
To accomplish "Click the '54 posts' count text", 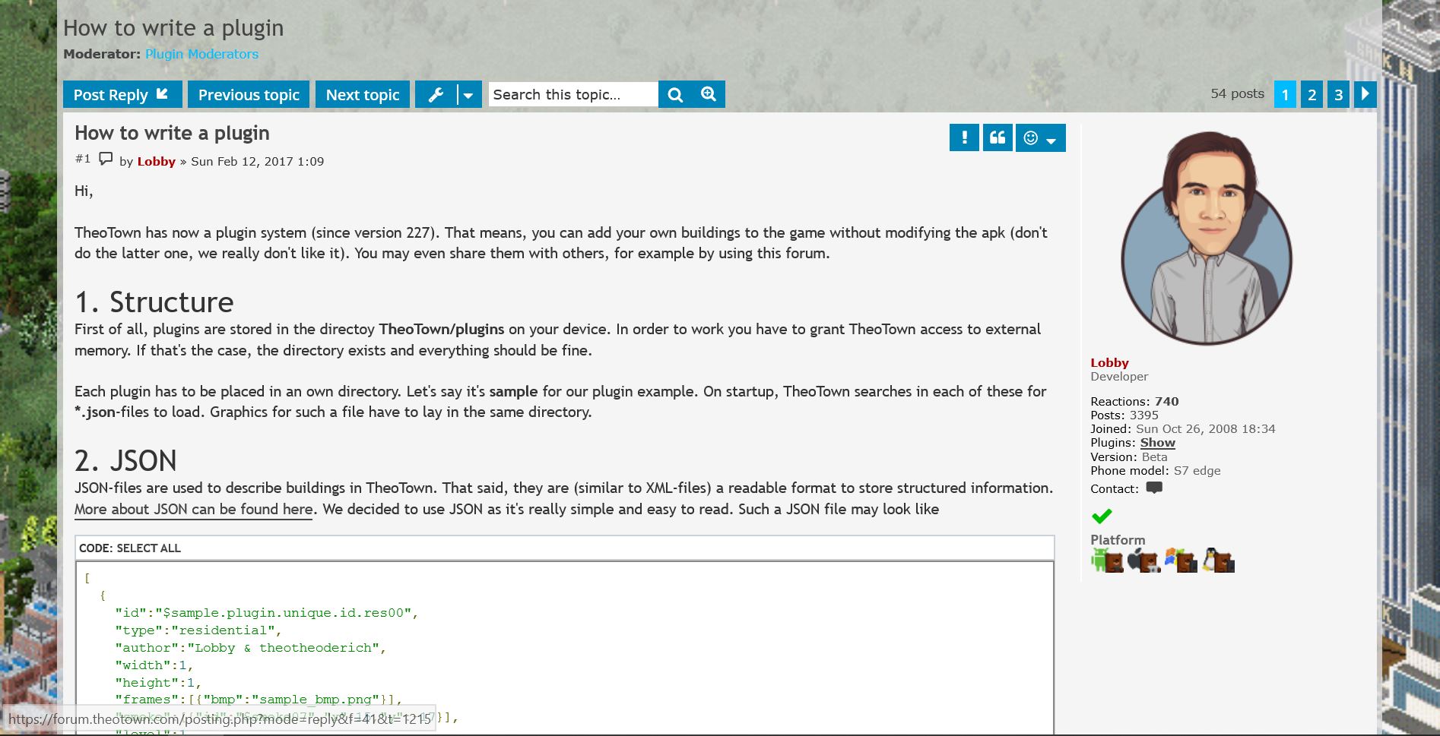I will pyautogui.click(x=1237, y=93).
